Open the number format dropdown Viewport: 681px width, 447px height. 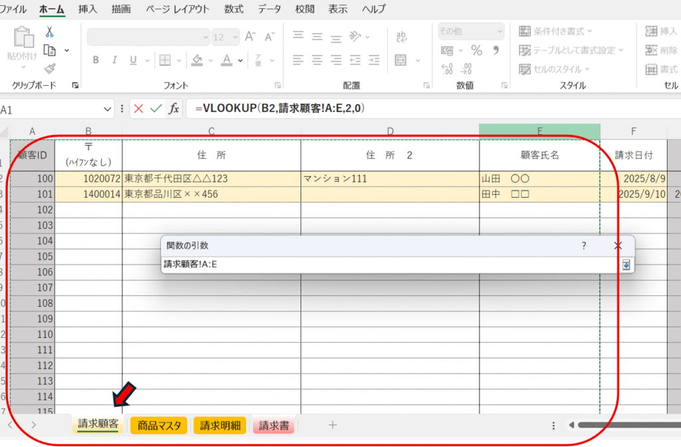tap(499, 31)
